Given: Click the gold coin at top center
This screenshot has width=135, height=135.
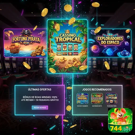Looking at the screenshot, I should tap(68, 8).
